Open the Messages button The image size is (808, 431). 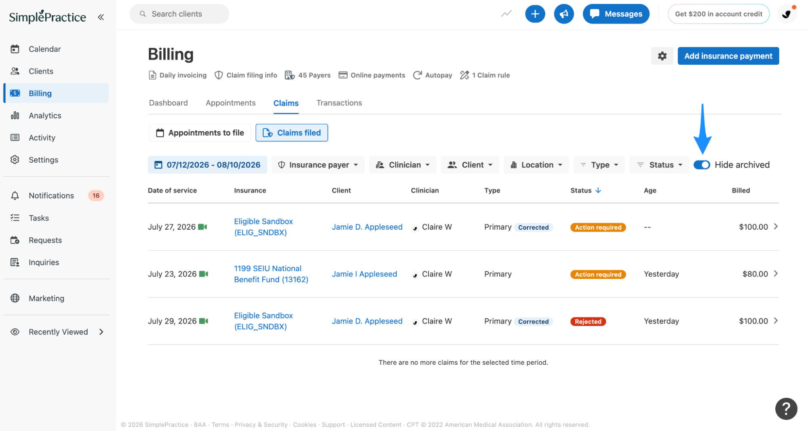click(x=616, y=14)
